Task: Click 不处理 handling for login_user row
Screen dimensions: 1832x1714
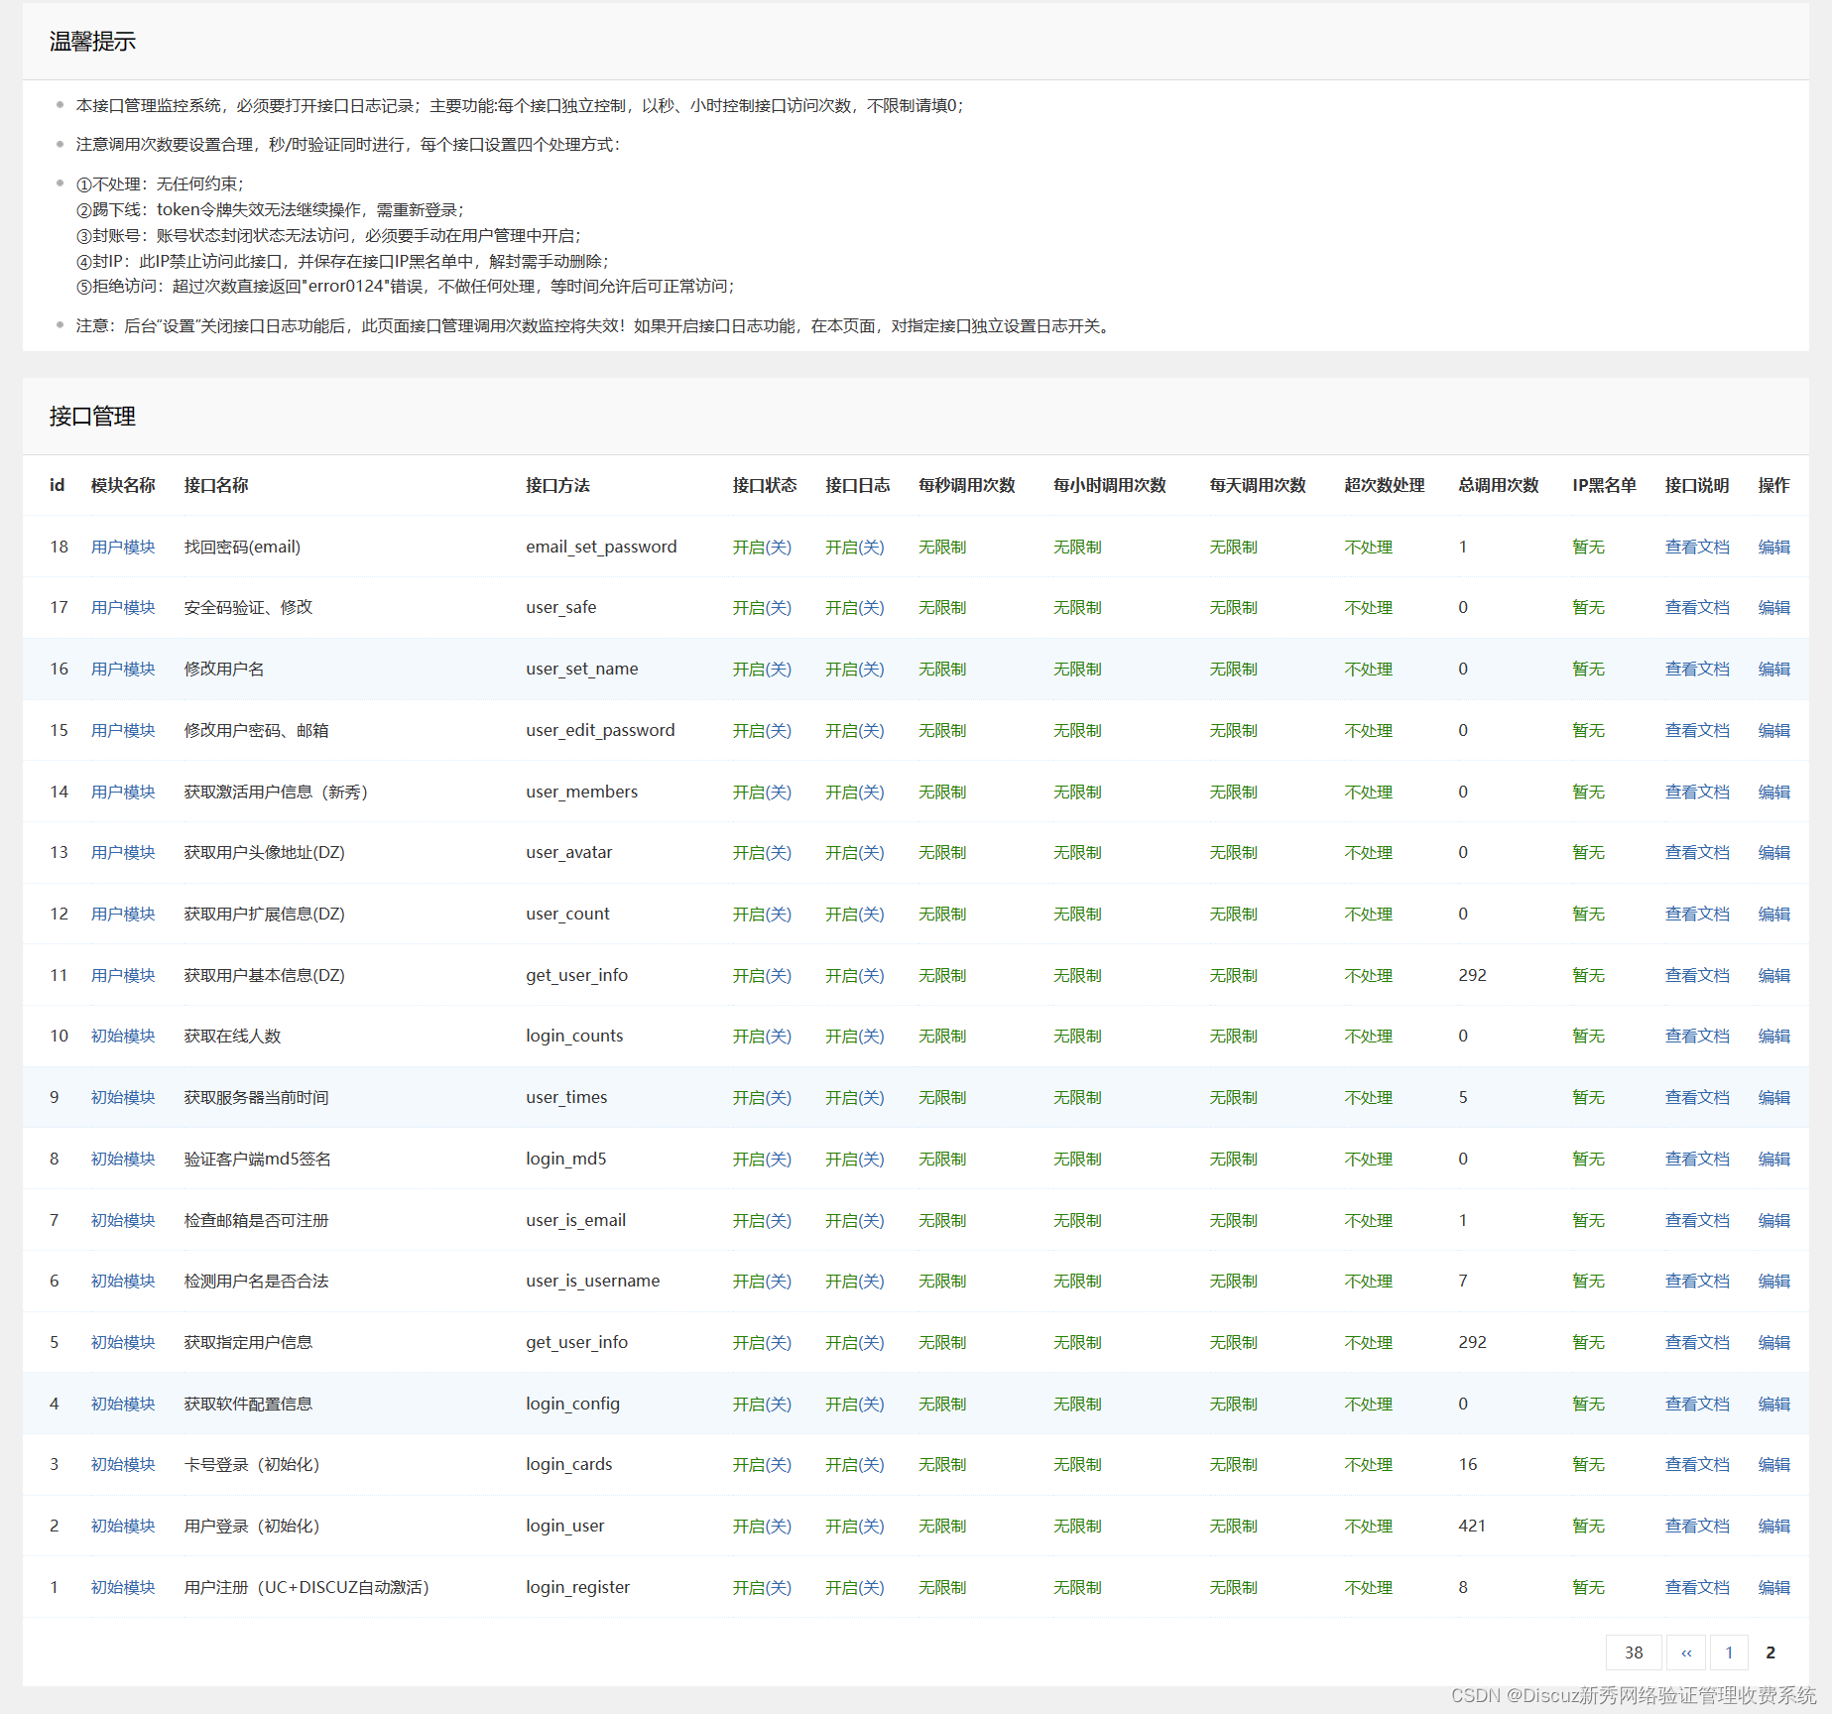Action: 1368,1526
